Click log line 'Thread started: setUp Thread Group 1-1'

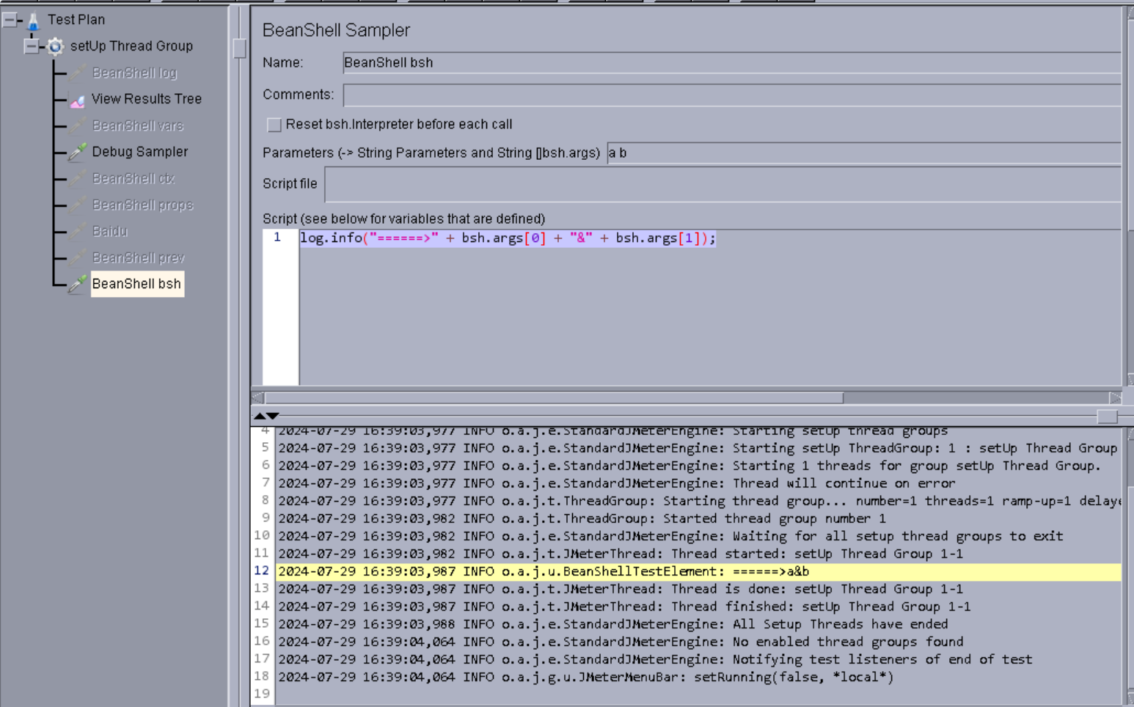pyautogui.click(x=621, y=554)
